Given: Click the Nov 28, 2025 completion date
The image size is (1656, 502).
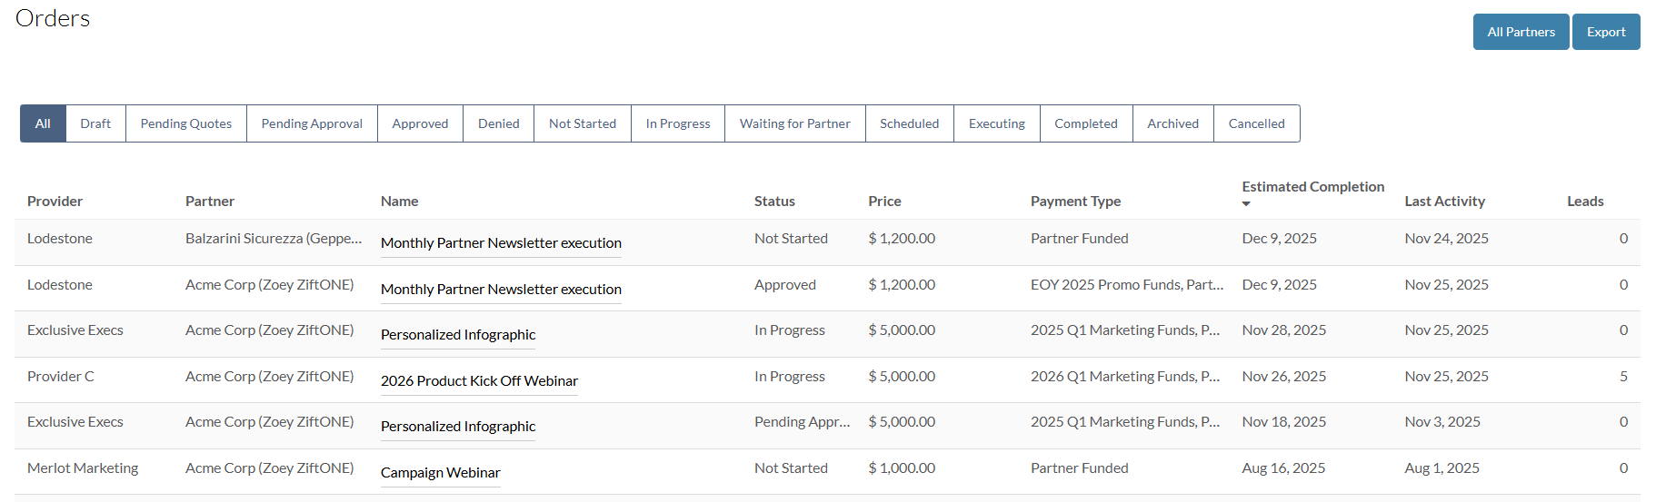Looking at the screenshot, I should pos(1284,330).
